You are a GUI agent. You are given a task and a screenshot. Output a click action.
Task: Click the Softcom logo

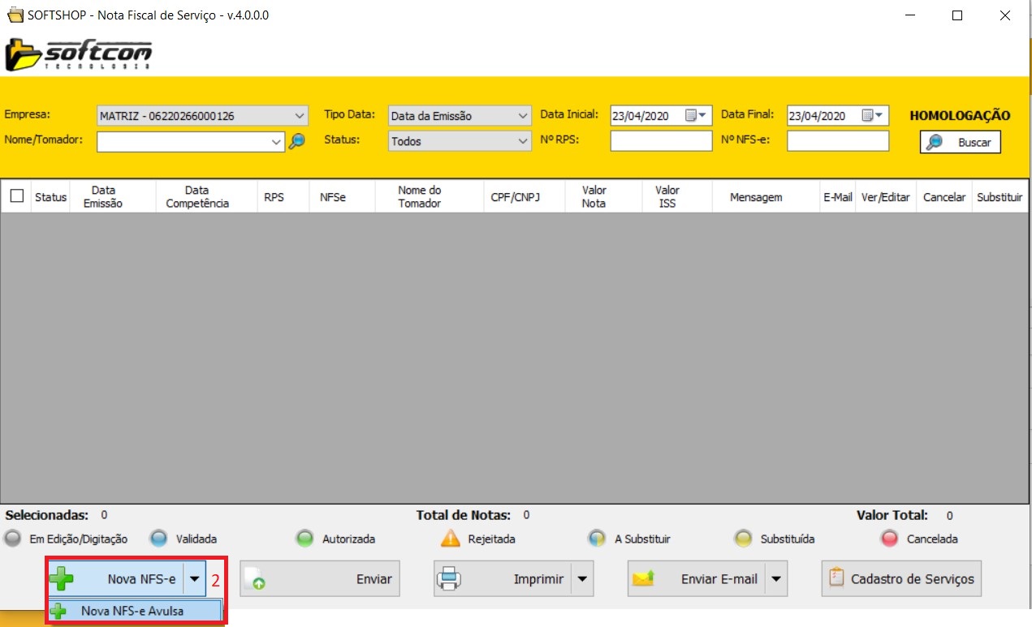79,55
